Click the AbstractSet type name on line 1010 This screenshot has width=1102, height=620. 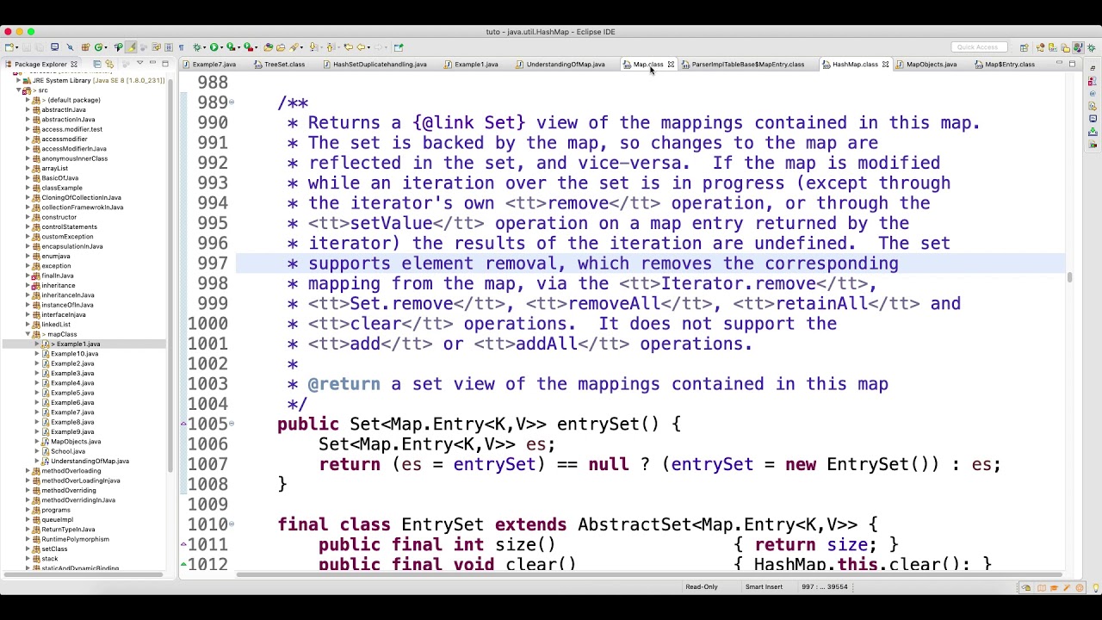tap(635, 524)
